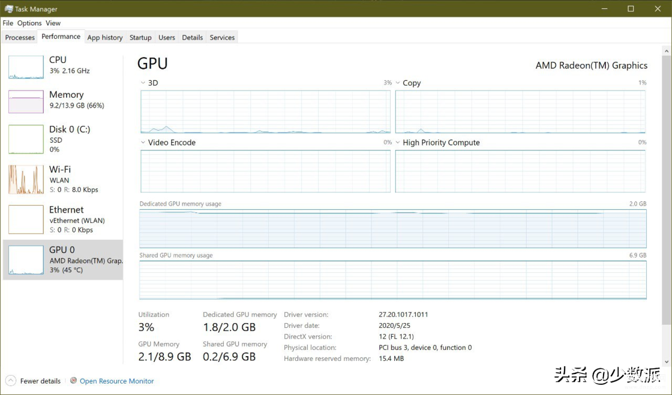Click the Memory usage thumbnail graph
The height and width of the screenshot is (395, 672).
pyautogui.click(x=26, y=102)
